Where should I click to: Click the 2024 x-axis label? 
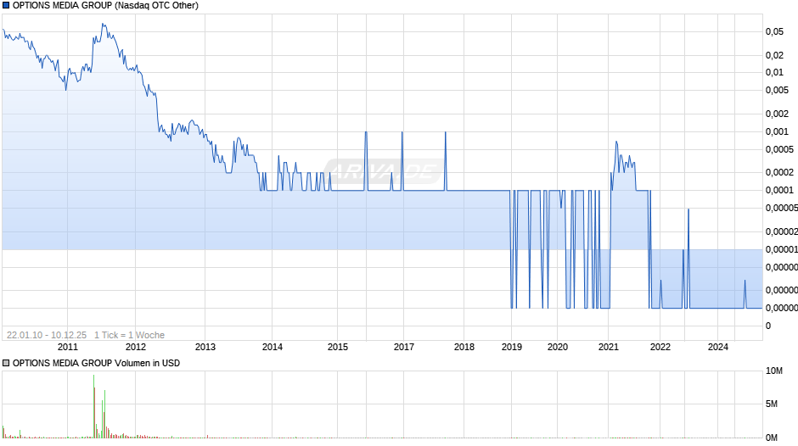[x=718, y=347]
